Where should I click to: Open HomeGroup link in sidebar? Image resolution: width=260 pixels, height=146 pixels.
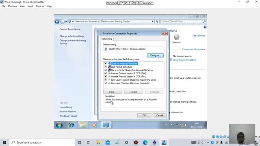point(66,107)
